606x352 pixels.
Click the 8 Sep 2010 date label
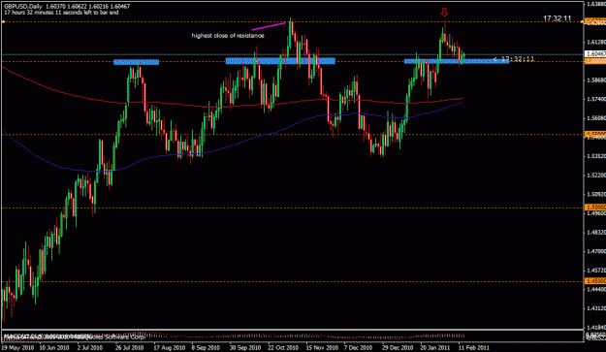(206, 347)
